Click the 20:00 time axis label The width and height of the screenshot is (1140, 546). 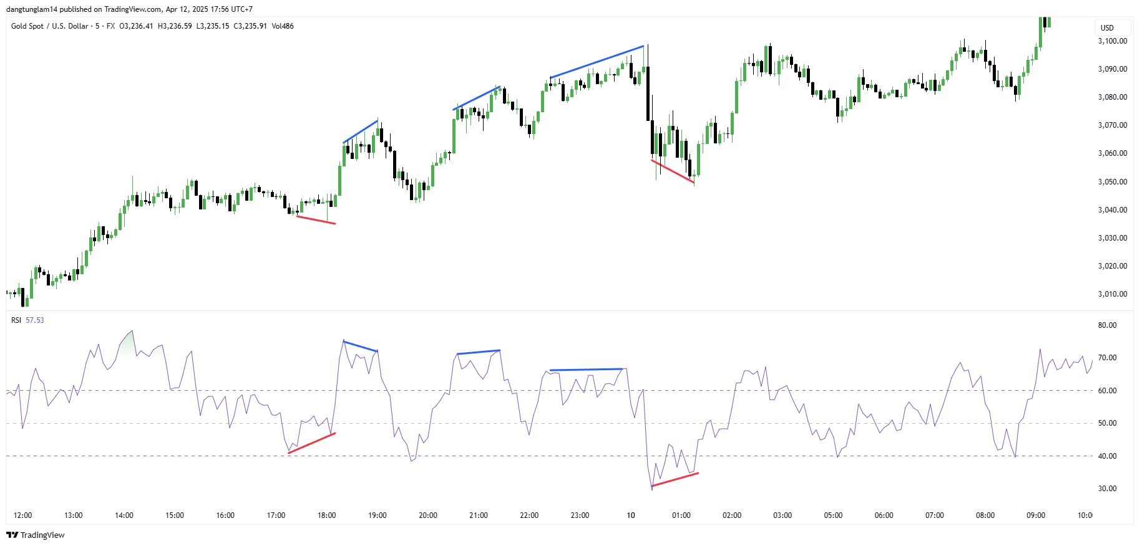428,515
